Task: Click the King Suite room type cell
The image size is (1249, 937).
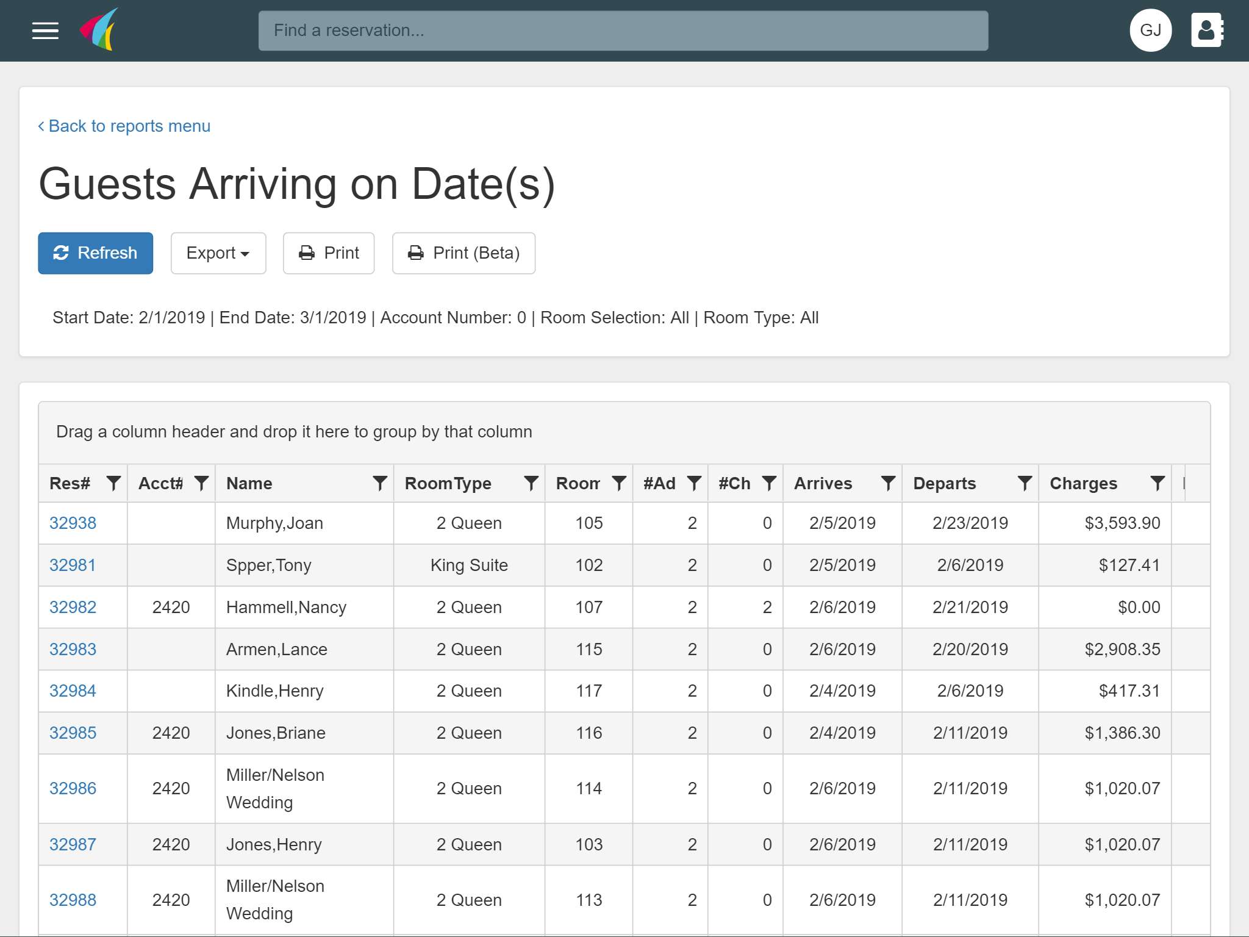Action: click(469, 565)
